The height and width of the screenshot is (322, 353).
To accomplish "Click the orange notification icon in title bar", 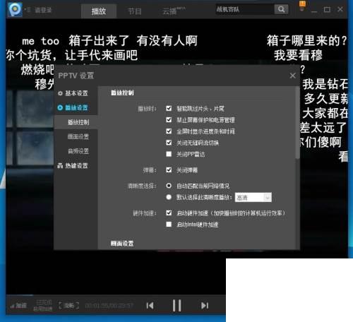I will pyautogui.click(x=302, y=6).
